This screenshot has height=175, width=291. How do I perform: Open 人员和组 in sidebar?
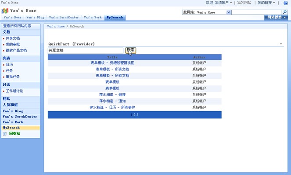(x=10, y=105)
